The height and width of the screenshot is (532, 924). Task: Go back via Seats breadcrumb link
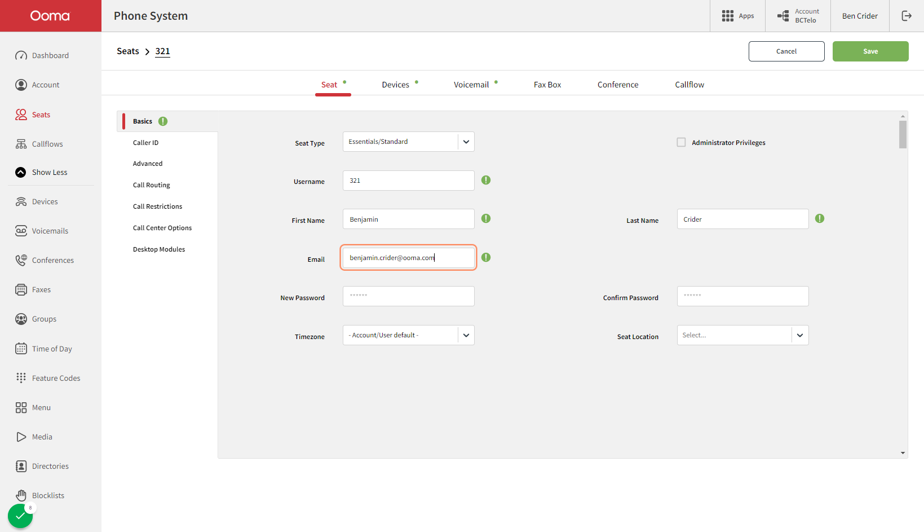point(128,51)
